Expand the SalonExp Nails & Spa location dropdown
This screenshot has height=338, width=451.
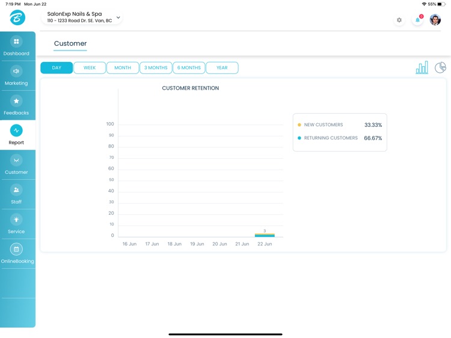(118, 17)
